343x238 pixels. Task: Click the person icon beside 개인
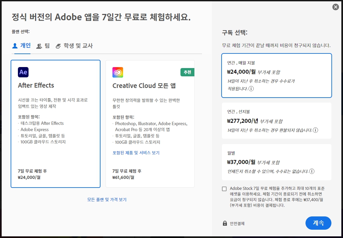[x=15, y=46]
